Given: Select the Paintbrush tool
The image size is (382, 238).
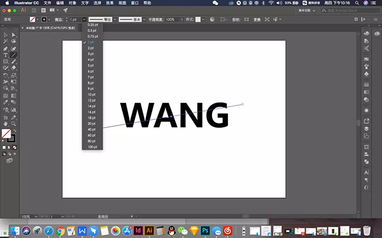Looking at the screenshot, I should tap(13, 62).
